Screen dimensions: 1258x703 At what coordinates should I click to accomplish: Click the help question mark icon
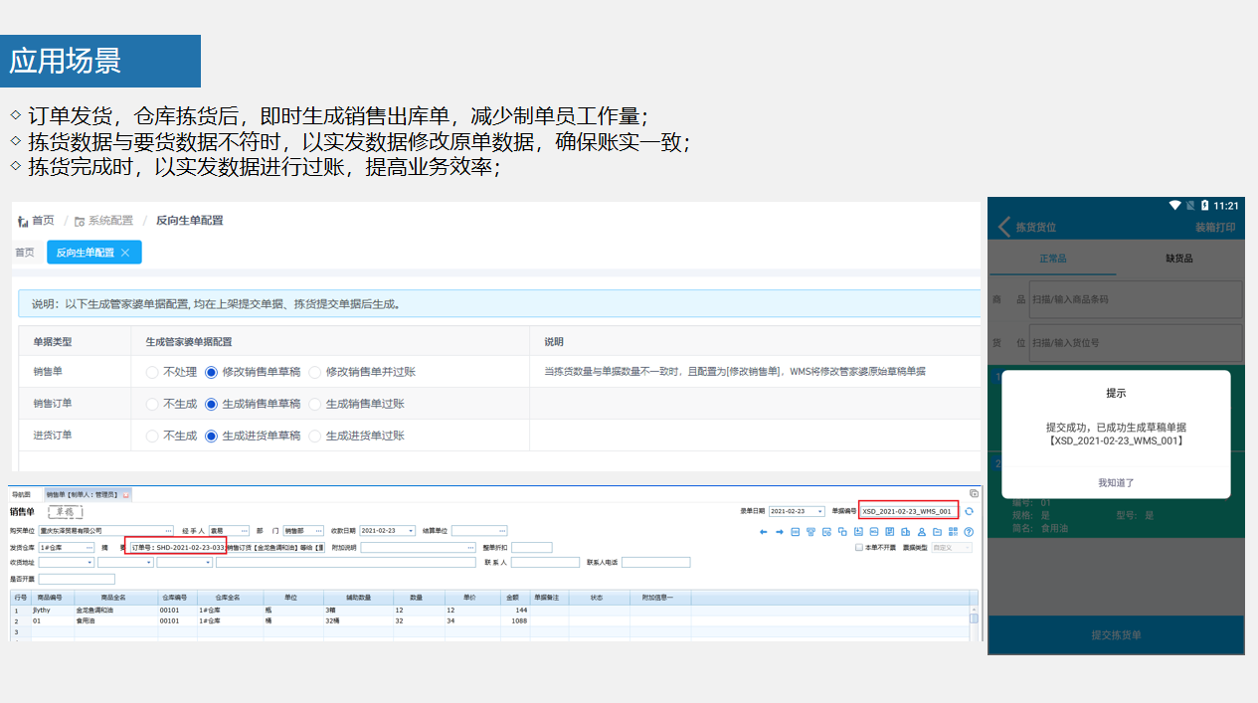tap(969, 532)
